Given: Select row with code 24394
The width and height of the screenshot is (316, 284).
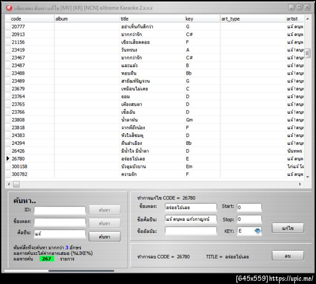Looking at the screenshot, I should pos(154,143).
